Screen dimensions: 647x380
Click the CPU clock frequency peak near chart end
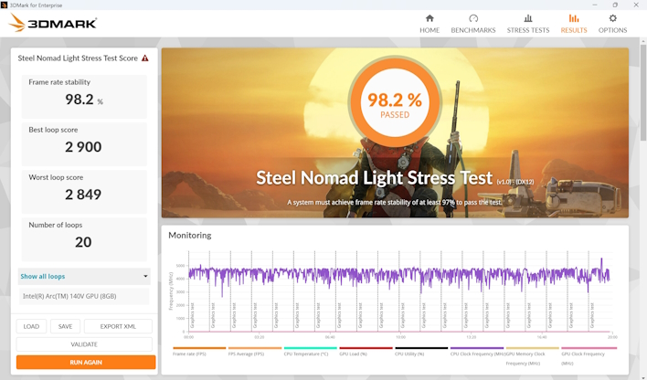[x=601, y=260]
